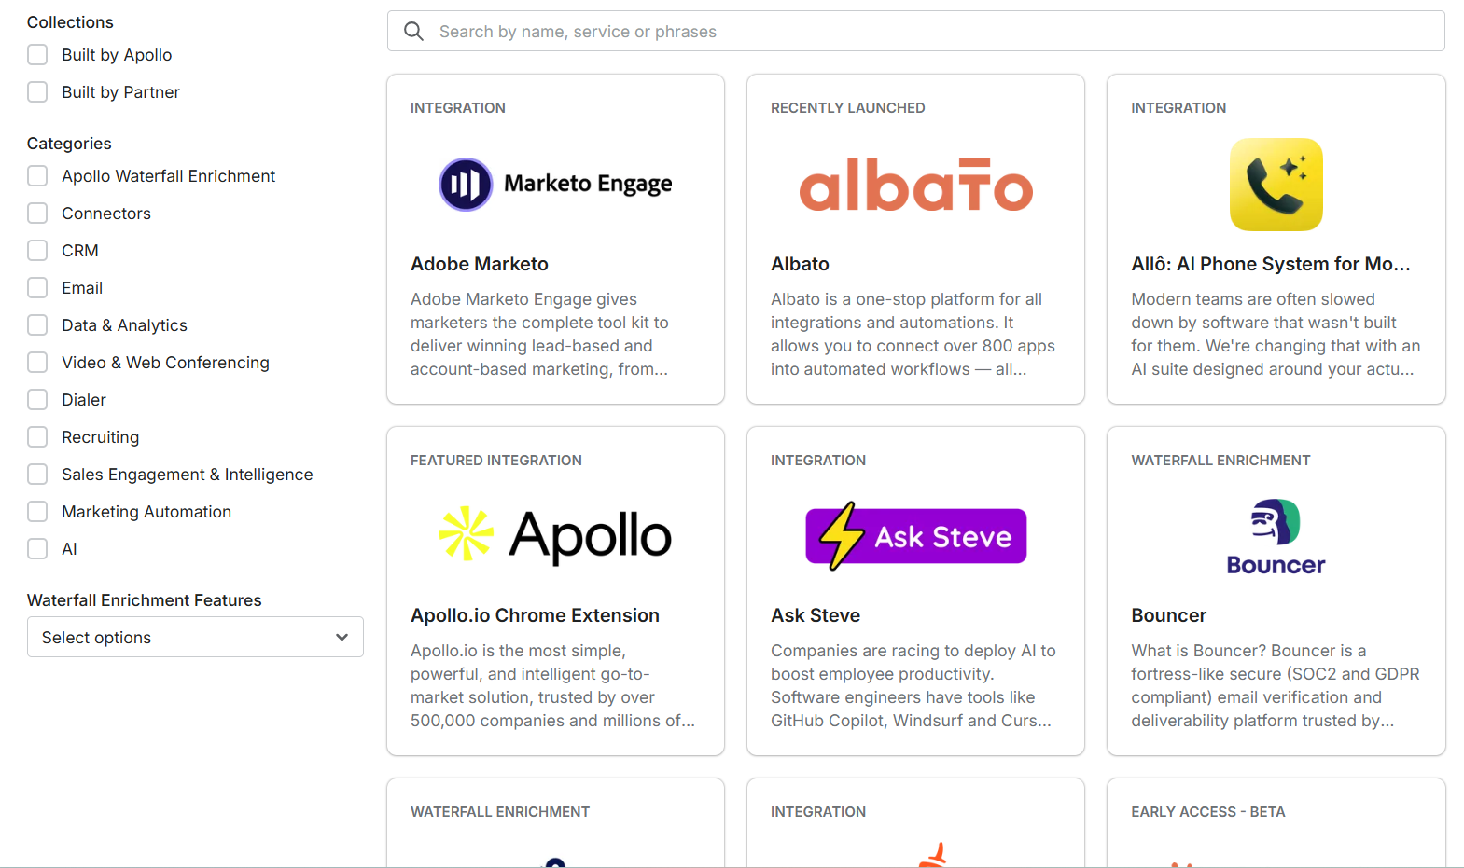Click the Albato logo image
The image size is (1464, 868).
coord(915,185)
